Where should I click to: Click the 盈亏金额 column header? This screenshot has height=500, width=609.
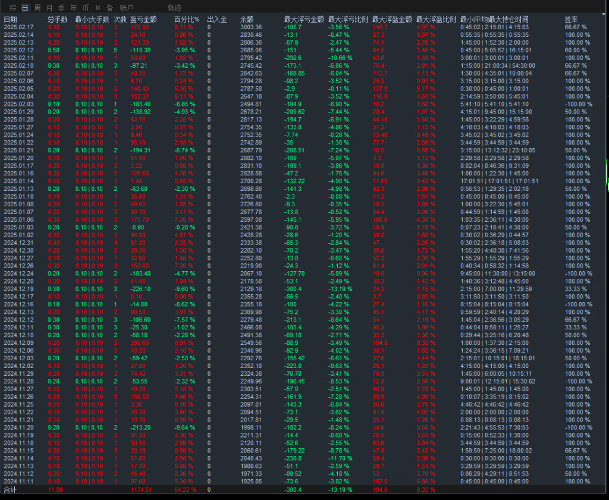coord(143,20)
